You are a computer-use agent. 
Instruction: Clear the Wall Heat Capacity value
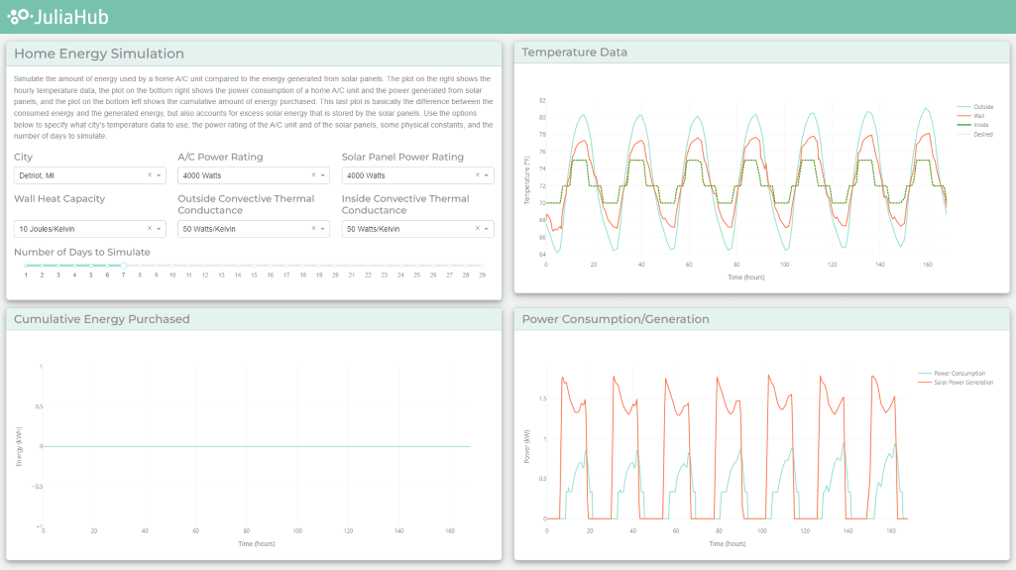pos(150,229)
